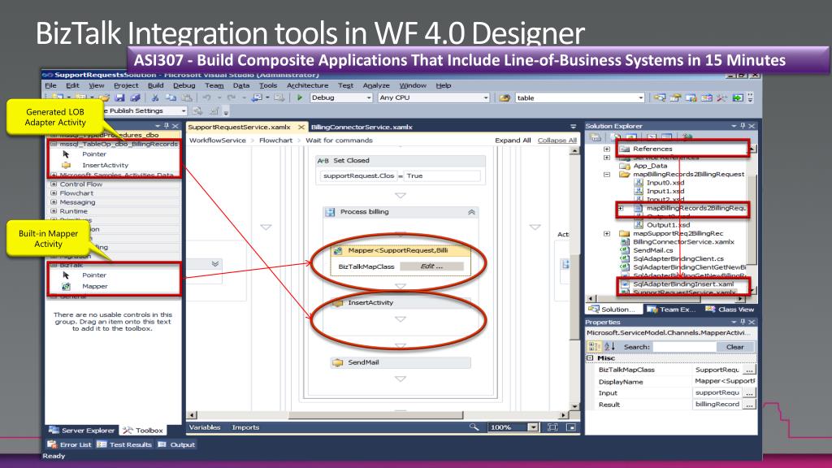Click the Process billing sequence icon
Screen dimensions: 832x468
click(x=330, y=212)
